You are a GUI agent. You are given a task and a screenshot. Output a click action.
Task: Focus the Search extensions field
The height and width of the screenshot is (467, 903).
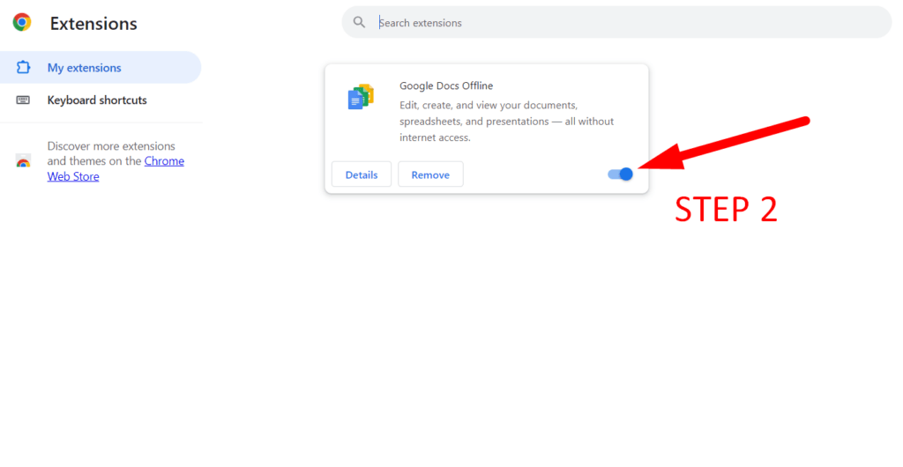click(x=617, y=23)
